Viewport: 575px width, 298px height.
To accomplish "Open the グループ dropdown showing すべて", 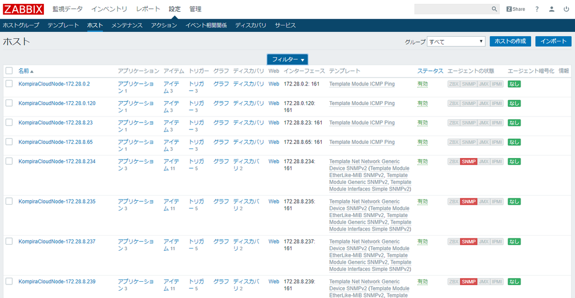I will pos(456,42).
